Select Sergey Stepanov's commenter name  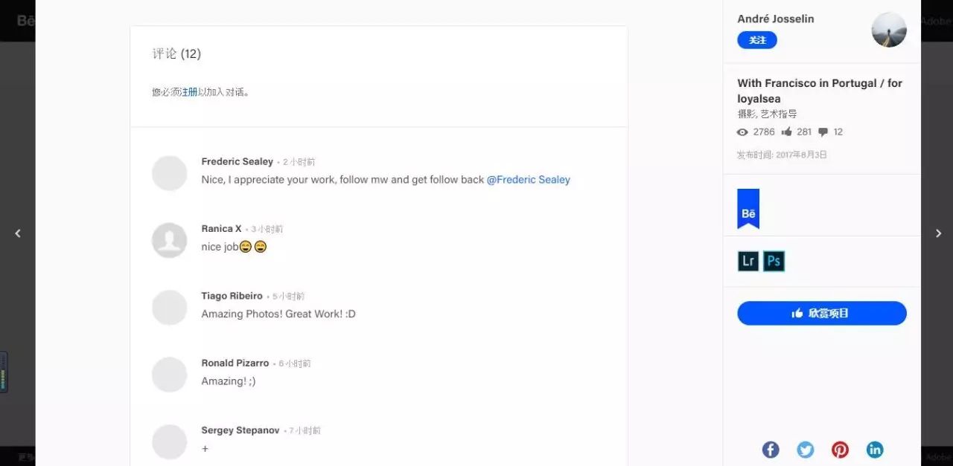coord(240,430)
